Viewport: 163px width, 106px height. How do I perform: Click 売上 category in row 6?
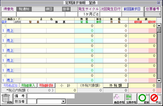[x=10, y=80]
